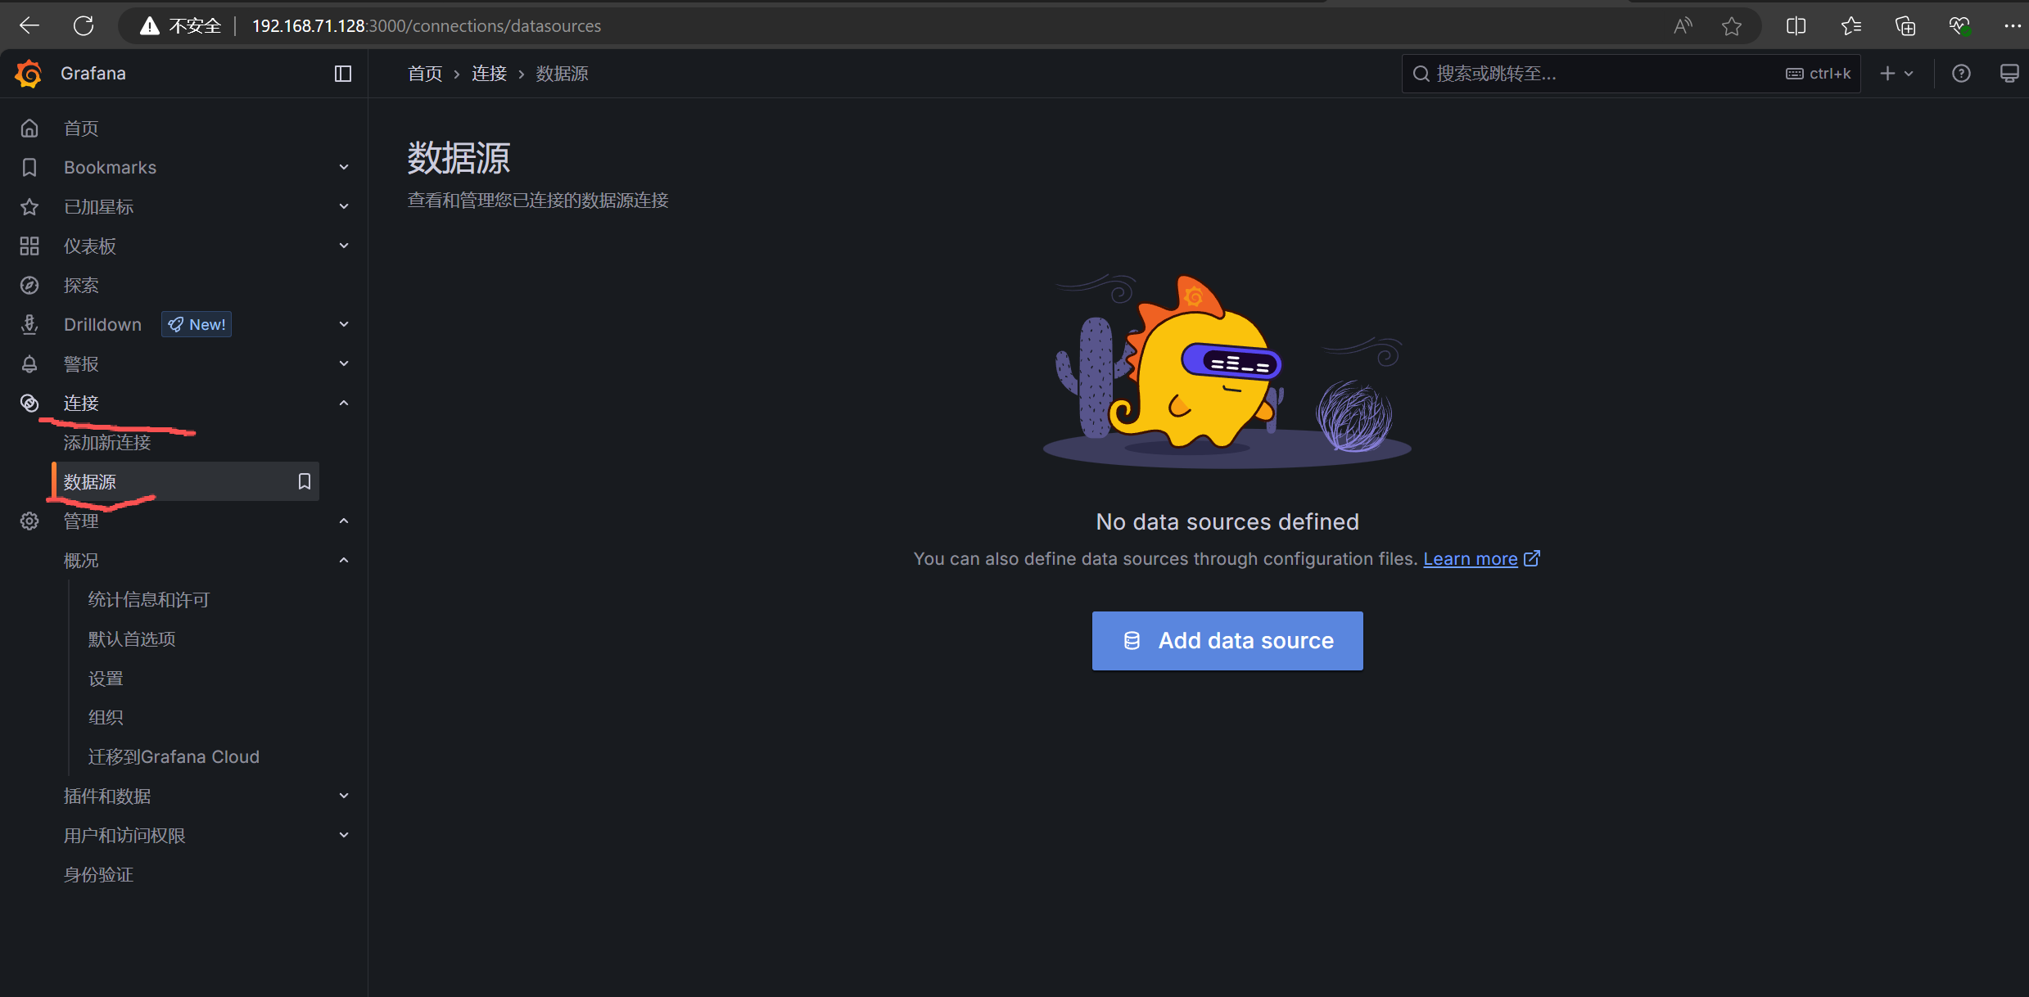Screen dimensions: 2029x997
Task: Toggle the sidebar dock menu button
Action: pos(343,74)
